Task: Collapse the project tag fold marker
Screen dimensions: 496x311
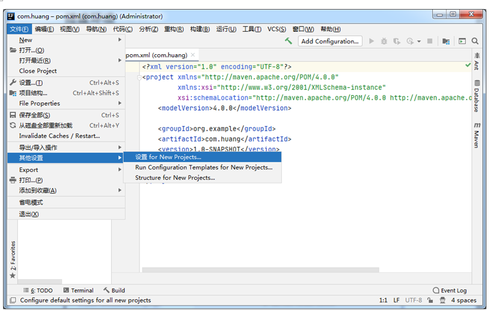Action: coord(139,77)
